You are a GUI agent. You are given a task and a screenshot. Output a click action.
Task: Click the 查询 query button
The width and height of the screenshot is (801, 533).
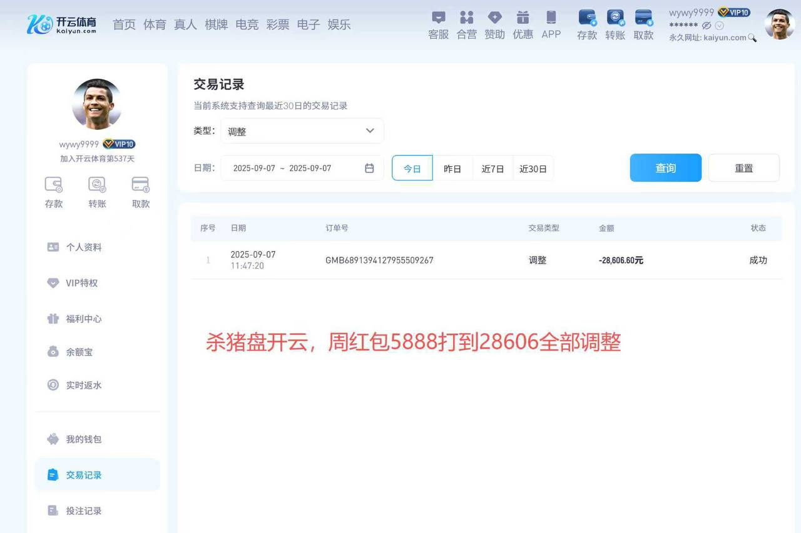[x=665, y=167]
